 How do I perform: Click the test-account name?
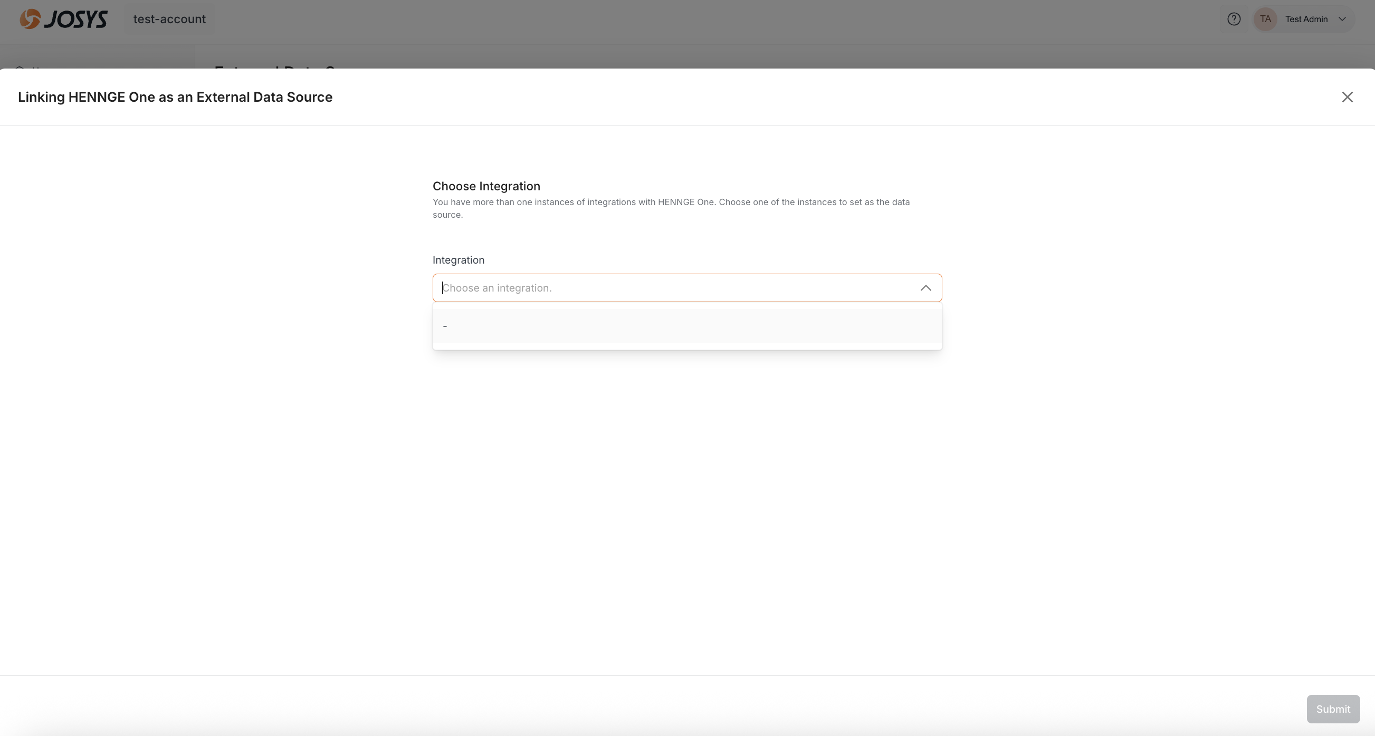[169, 19]
